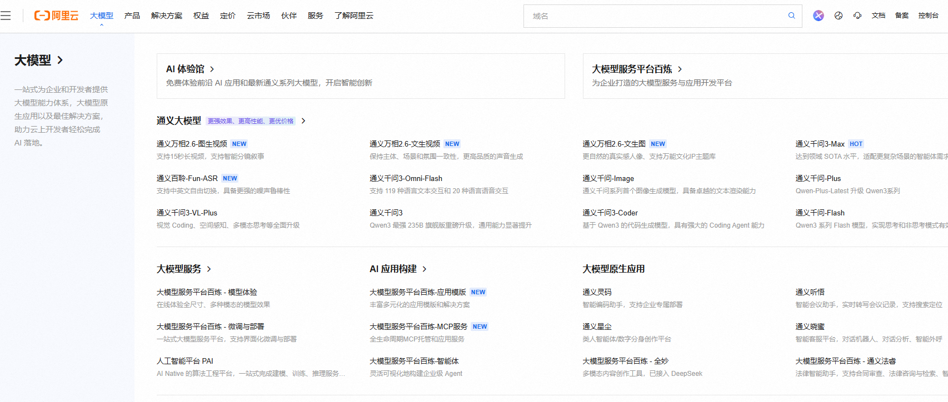Image resolution: width=948 pixels, height=402 pixels.
Task: Open 通义听悟 meeting assistant
Action: tap(810, 292)
